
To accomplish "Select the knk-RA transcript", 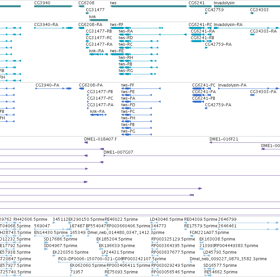I will click(x=96, y=51).
